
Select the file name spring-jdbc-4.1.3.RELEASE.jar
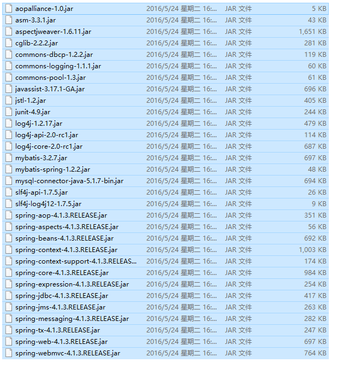click(62, 296)
